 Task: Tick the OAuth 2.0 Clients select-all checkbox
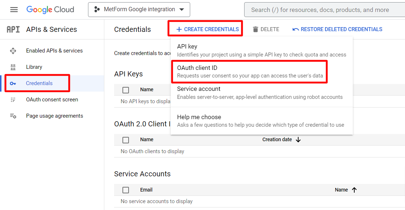pyautogui.click(x=126, y=140)
